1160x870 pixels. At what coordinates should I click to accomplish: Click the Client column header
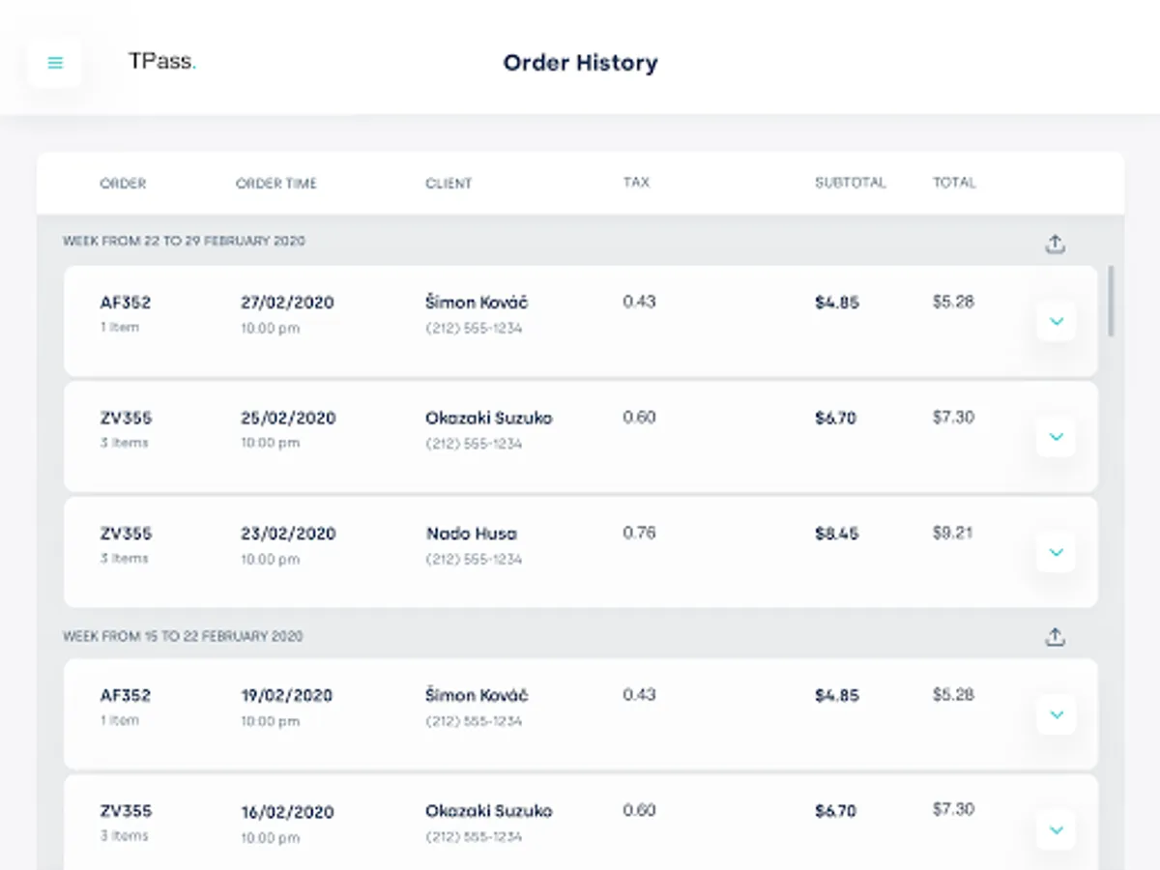click(x=449, y=183)
